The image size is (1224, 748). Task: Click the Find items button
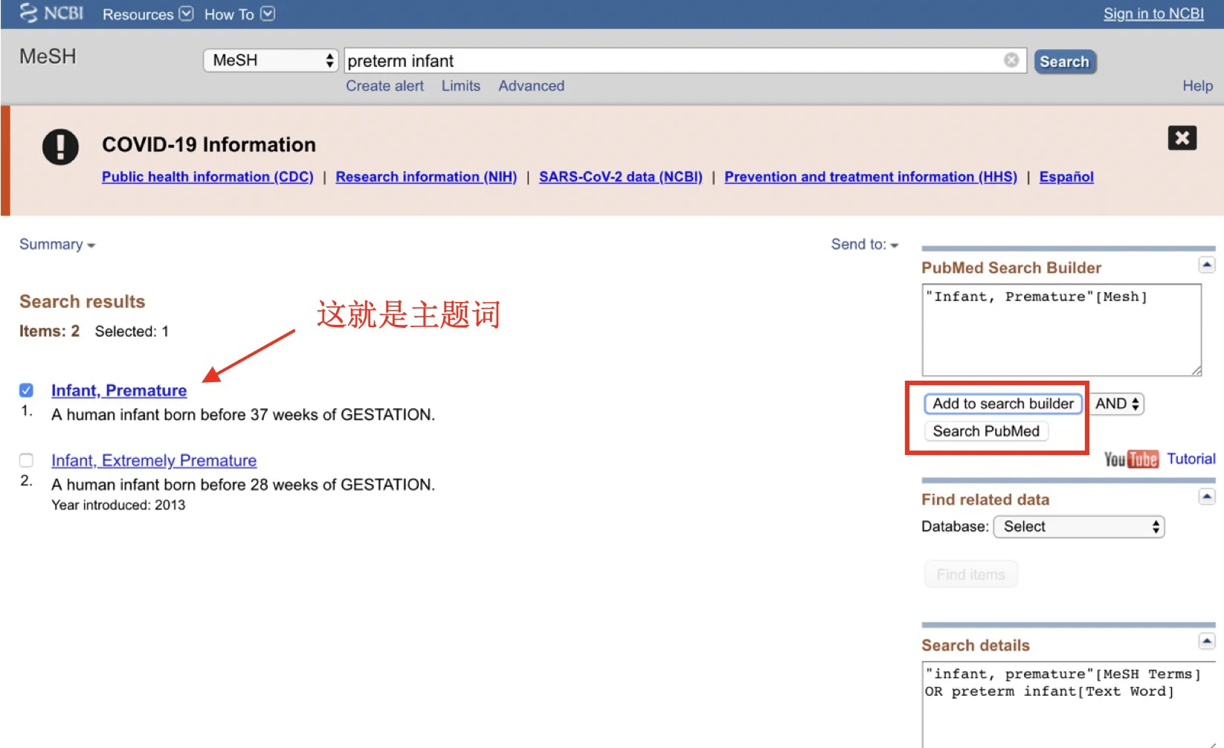pyautogui.click(x=971, y=575)
